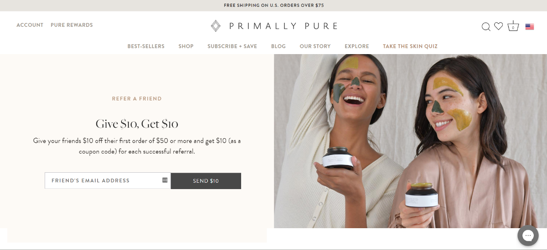
Task: Change country using US flag icon
Action: tap(530, 27)
